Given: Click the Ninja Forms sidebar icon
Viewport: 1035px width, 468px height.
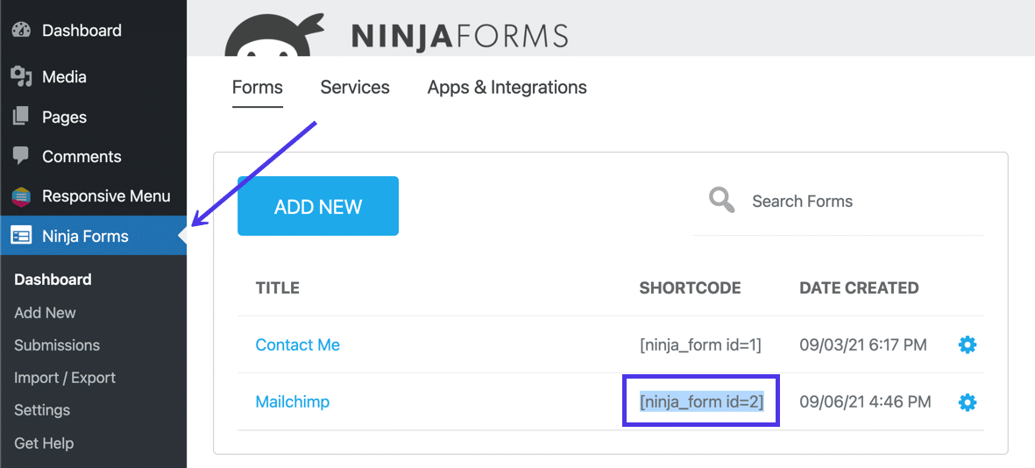Looking at the screenshot, I should point(21,236).
